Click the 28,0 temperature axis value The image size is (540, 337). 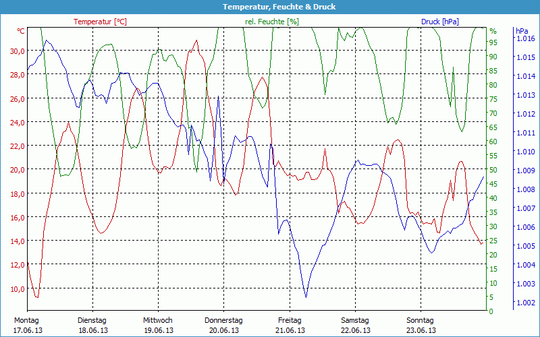tap(18, 75)
